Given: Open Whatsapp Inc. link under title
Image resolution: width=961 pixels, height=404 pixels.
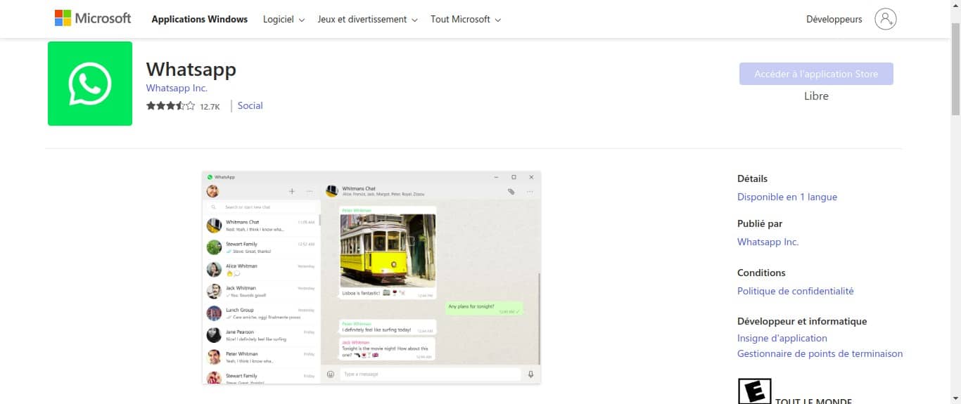Looking at the screenshot, I should 177,89.
